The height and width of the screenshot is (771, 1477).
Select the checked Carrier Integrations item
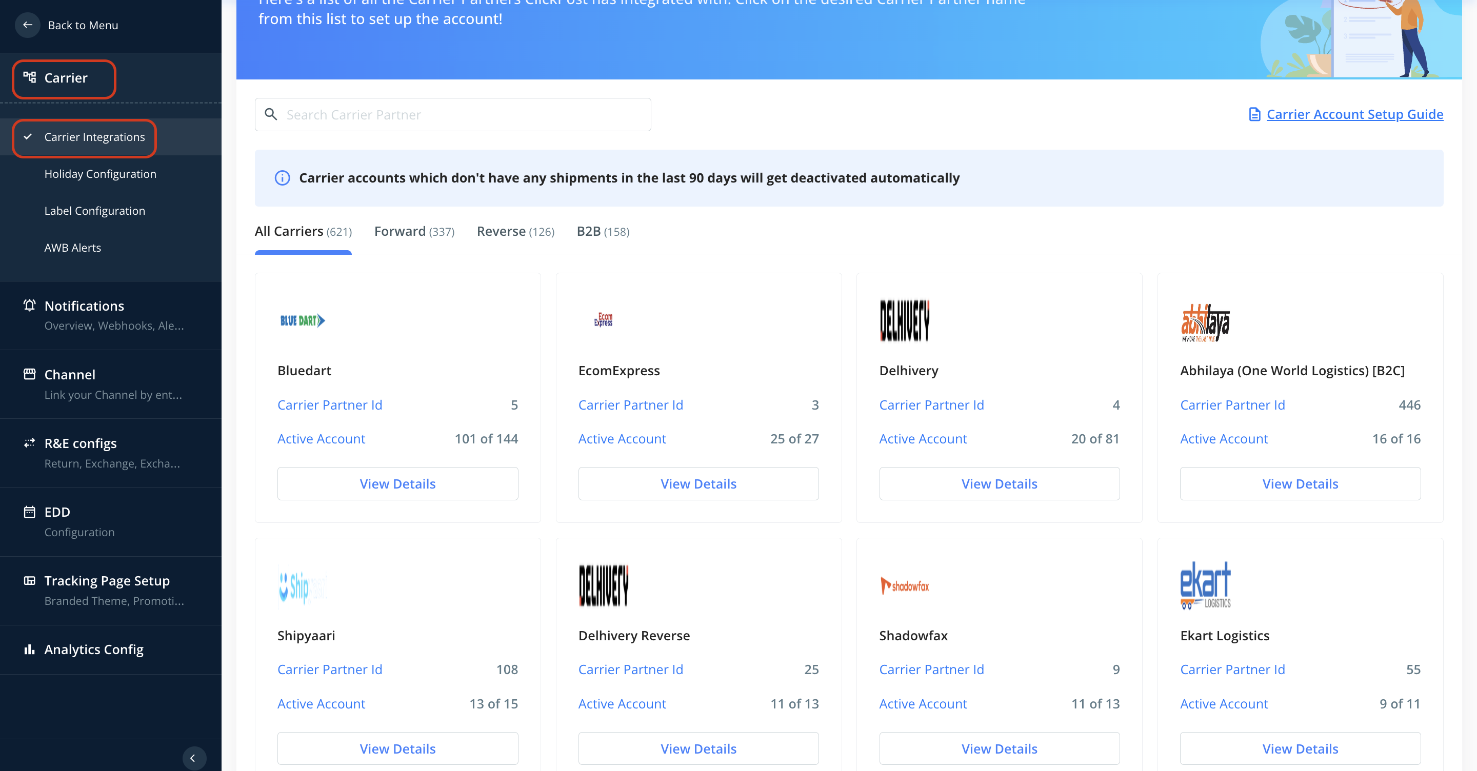pyautogui.click(x=94, y=137)
